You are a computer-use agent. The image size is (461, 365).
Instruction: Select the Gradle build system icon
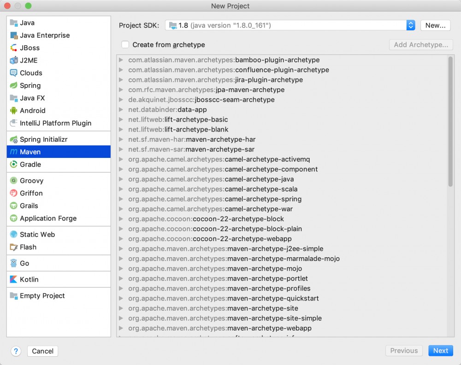(x=14, y=164)
